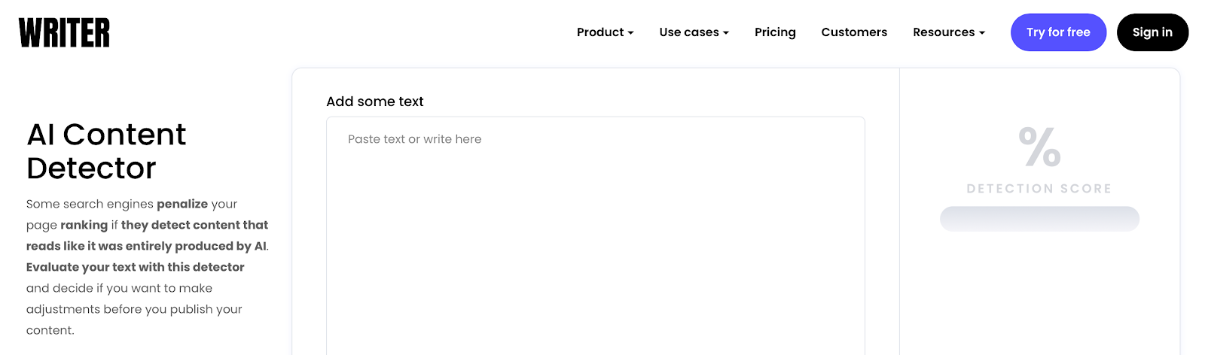
Task: Click the bold word ranking
Action: pos(84,225)
